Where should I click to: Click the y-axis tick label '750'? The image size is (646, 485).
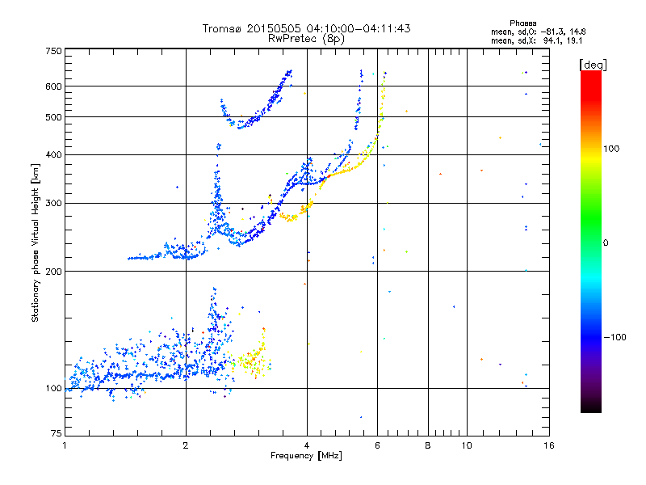pyautogui.click(x=53, y=51)
